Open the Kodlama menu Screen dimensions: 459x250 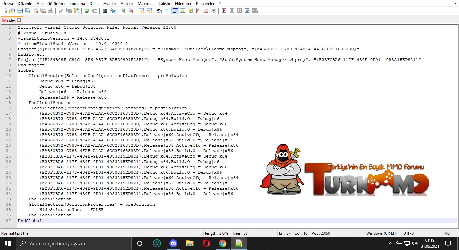click(x=77, y=3)
